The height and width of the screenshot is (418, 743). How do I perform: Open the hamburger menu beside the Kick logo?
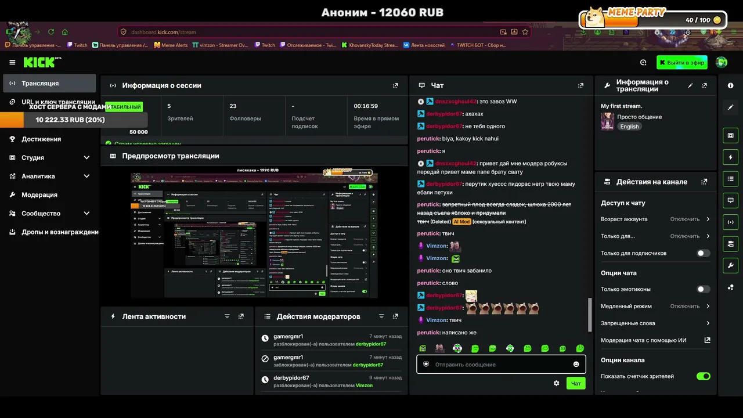[x=12, y=62]
